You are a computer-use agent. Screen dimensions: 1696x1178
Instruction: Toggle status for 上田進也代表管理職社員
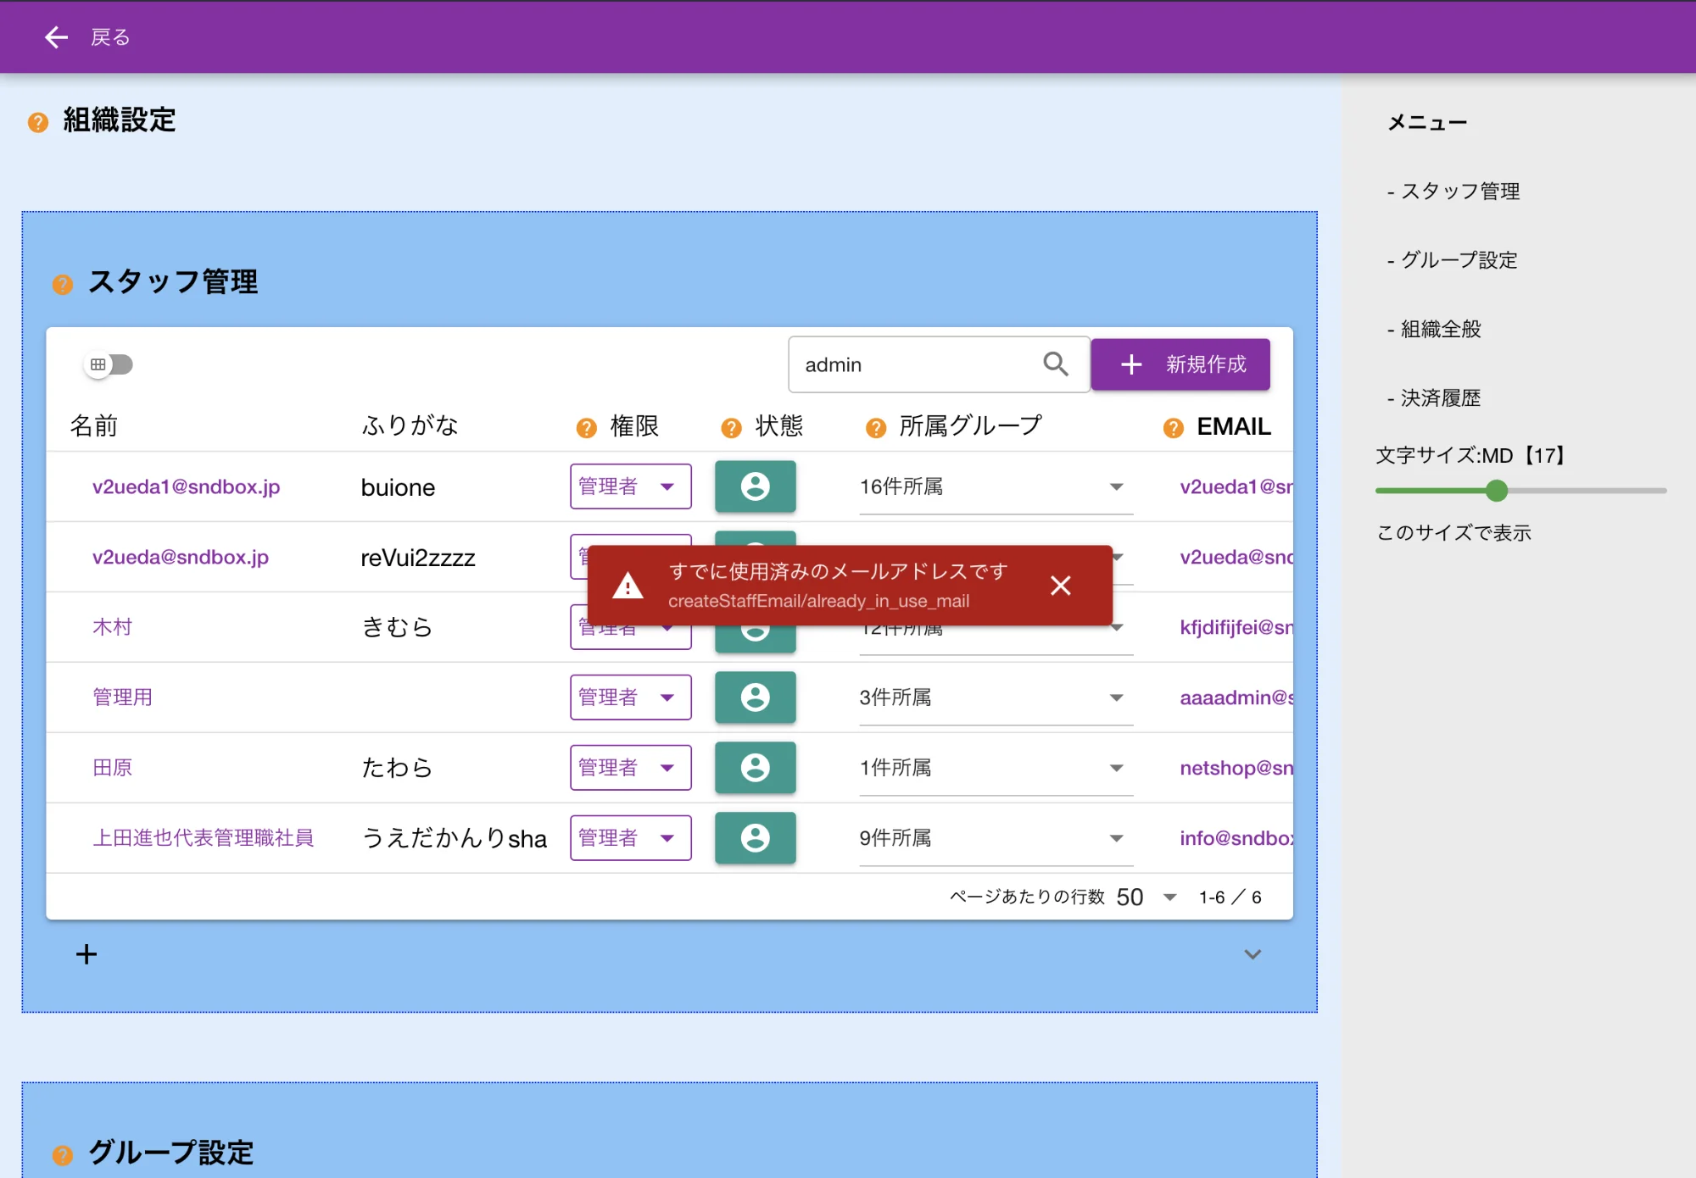coord(755,838)
